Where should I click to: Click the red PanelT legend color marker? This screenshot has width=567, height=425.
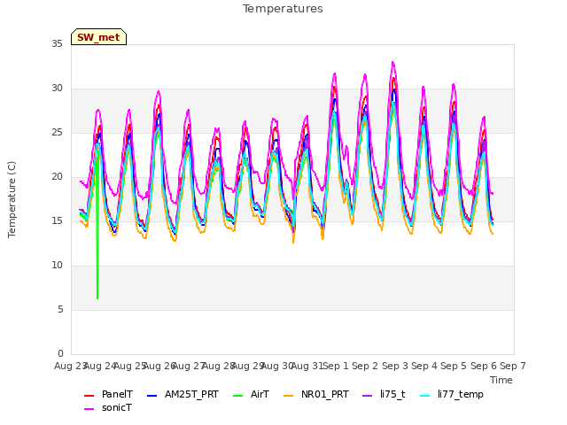point(89,396)
